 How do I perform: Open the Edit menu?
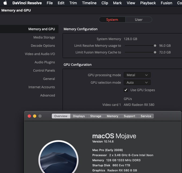(x=61, y=3)
